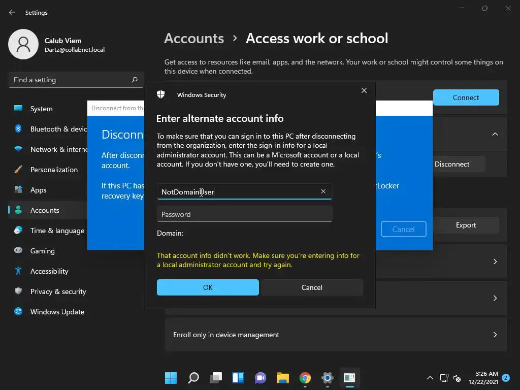Viewport: 520px width, 390px height.
Task: Open the notification center badge
Action: click(x=506, y=378)
